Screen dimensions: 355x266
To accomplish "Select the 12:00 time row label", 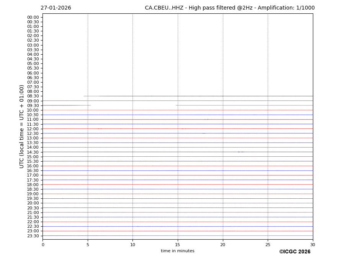I will 33,129.
